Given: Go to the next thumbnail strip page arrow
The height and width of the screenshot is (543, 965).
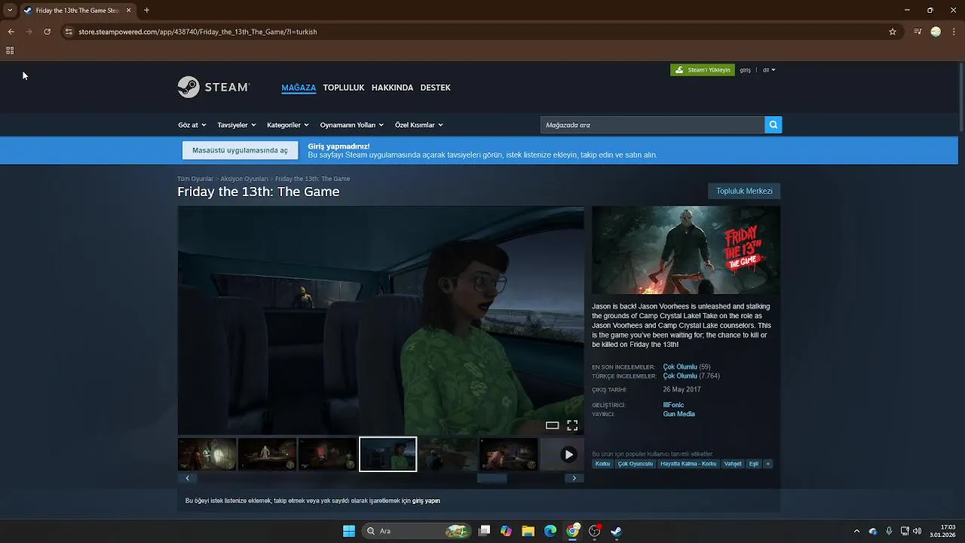Looking at the screenshot, I should (574, 478).
